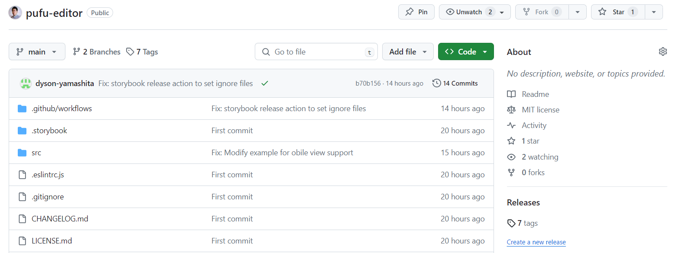Pin the repository with the Pin button
This screenshot has width=679, height=253.
(x=416, y=12)
